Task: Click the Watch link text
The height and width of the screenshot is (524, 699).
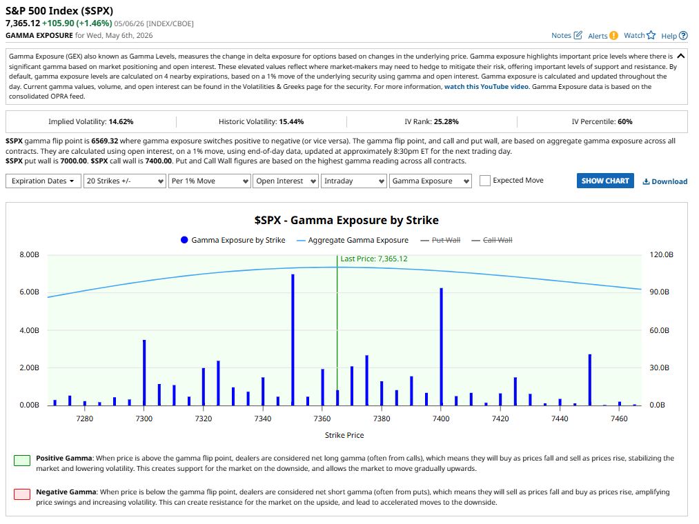Action: (634, 35)
